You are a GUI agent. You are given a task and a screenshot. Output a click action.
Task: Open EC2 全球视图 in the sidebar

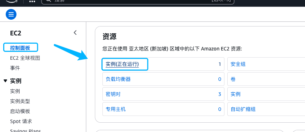(25, 58)
